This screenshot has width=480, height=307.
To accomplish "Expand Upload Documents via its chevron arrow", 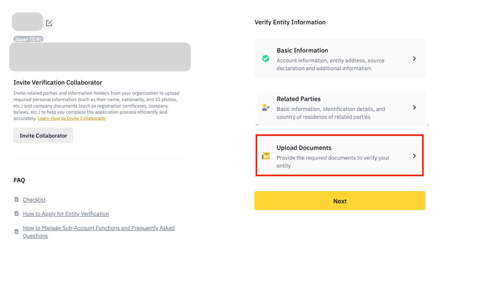I will point(414,156).
